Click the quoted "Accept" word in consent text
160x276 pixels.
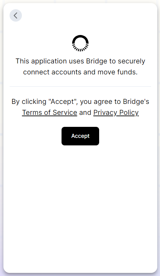point(62,101)
